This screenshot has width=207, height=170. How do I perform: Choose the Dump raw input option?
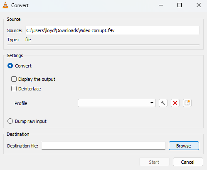coord(10,121)
